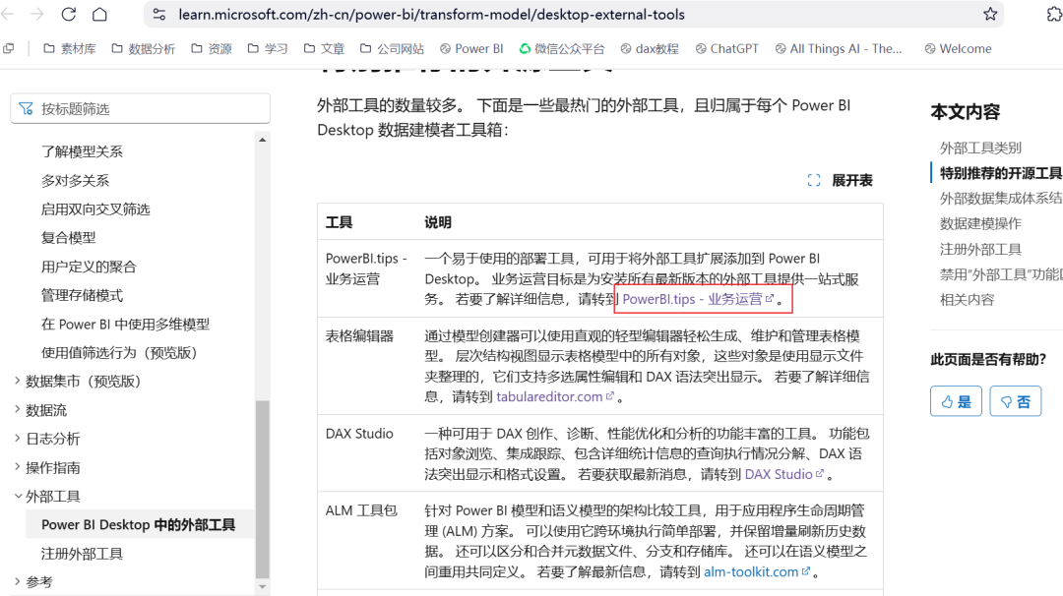Bookmark this page with the star icon

point(990,14)
